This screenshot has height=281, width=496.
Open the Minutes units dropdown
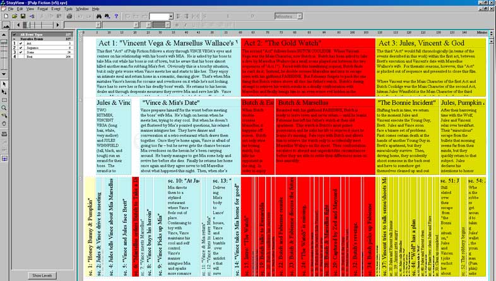(300, 16)
